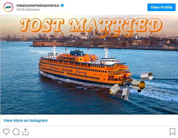
Task: Open comments via the speech bubble icon
Action: tap(16, 132)
